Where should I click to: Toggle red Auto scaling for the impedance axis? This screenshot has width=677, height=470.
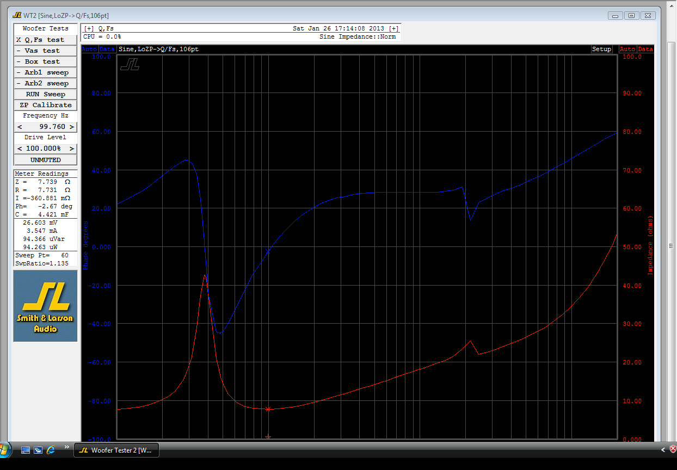pos(627,49)
